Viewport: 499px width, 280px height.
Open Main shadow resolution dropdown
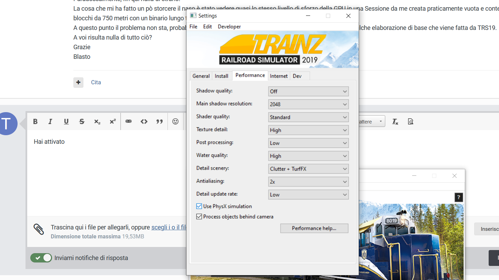pos(308,104)
